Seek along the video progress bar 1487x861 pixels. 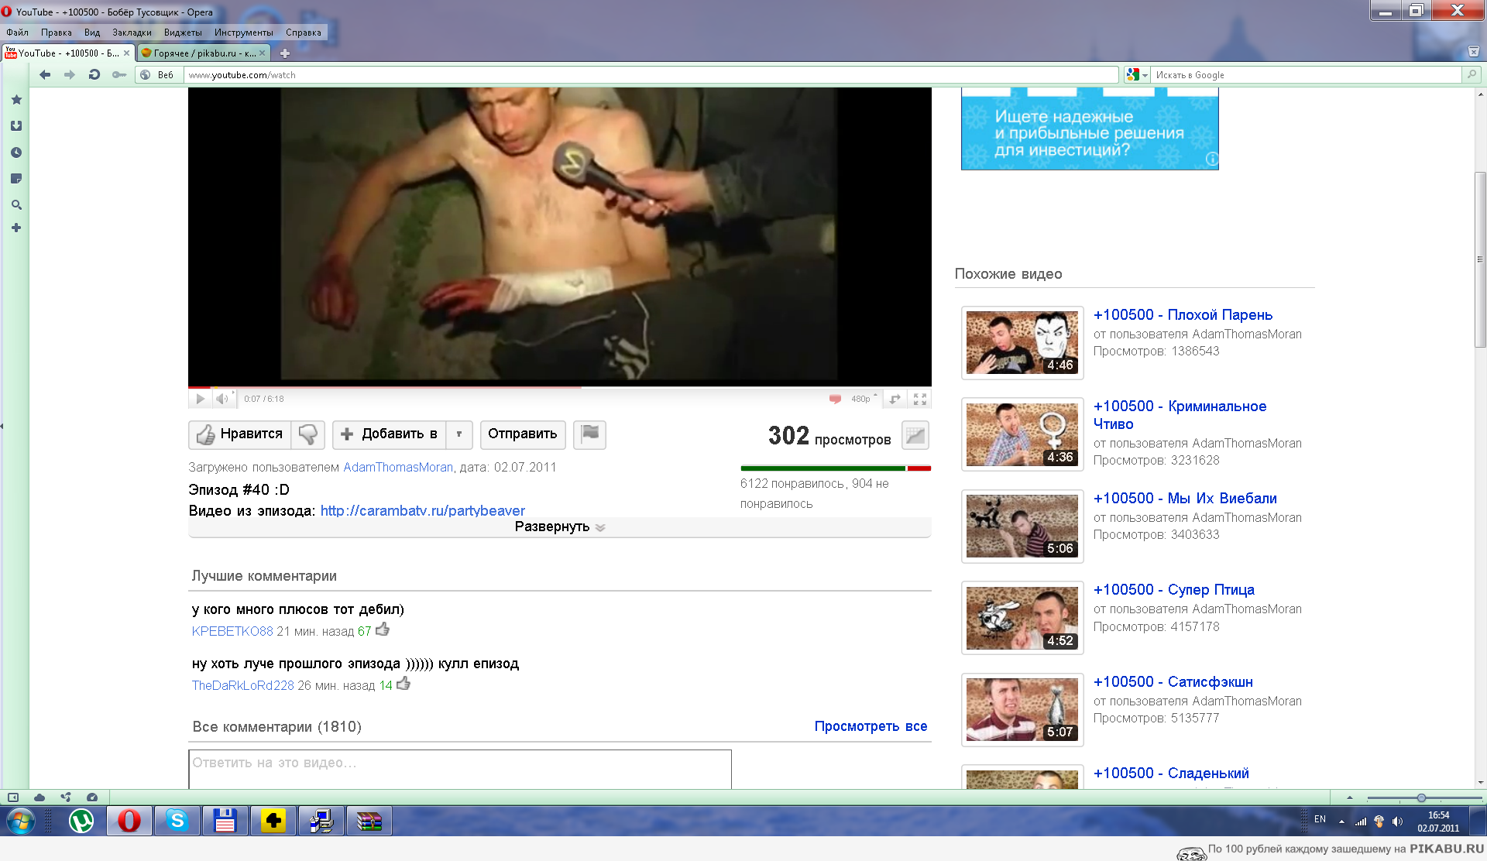tap(559, 386)
